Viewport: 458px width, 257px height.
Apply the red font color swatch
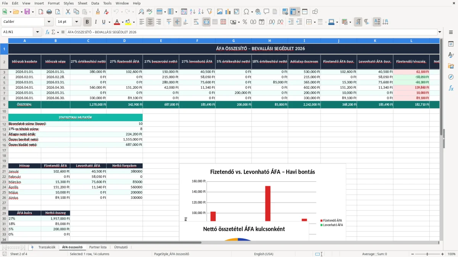pos(117,22)
